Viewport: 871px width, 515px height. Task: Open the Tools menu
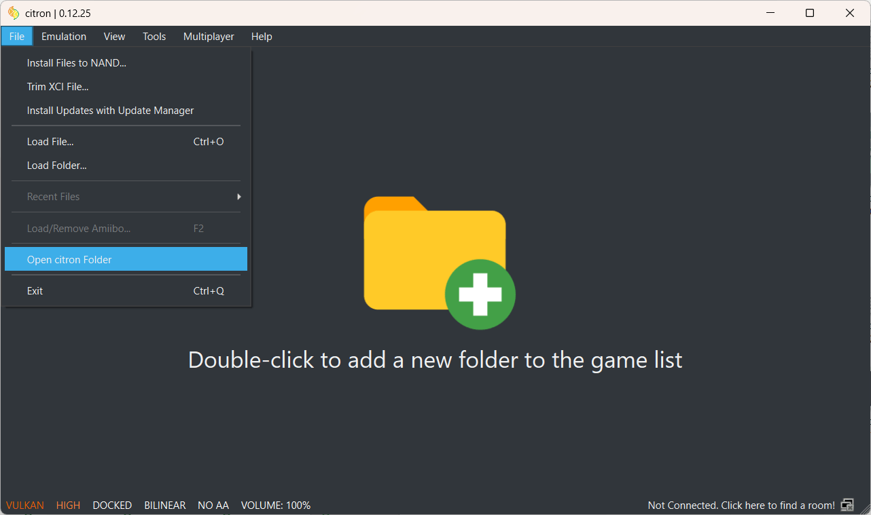point(154,37)
